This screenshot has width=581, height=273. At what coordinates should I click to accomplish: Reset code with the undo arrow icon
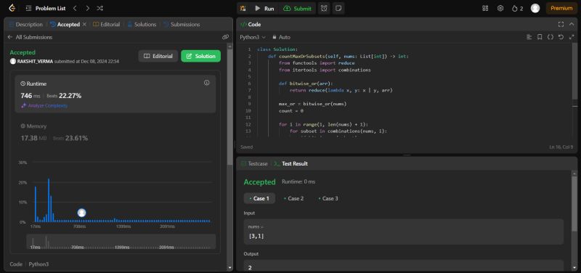point(561,37)
